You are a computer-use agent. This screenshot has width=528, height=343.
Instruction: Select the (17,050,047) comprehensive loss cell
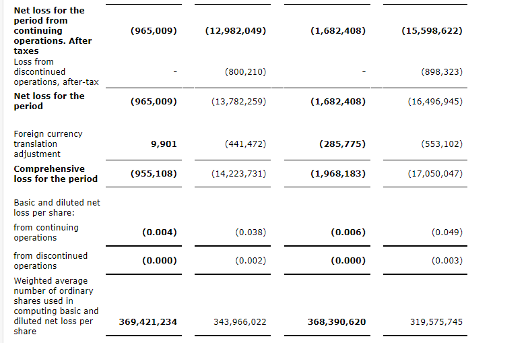[435, 173]
